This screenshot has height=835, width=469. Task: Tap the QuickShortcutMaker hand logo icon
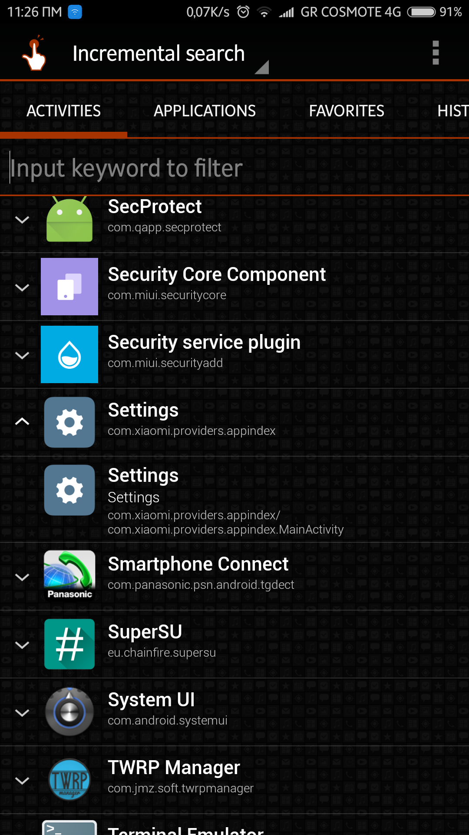click(x=35, y=53)
